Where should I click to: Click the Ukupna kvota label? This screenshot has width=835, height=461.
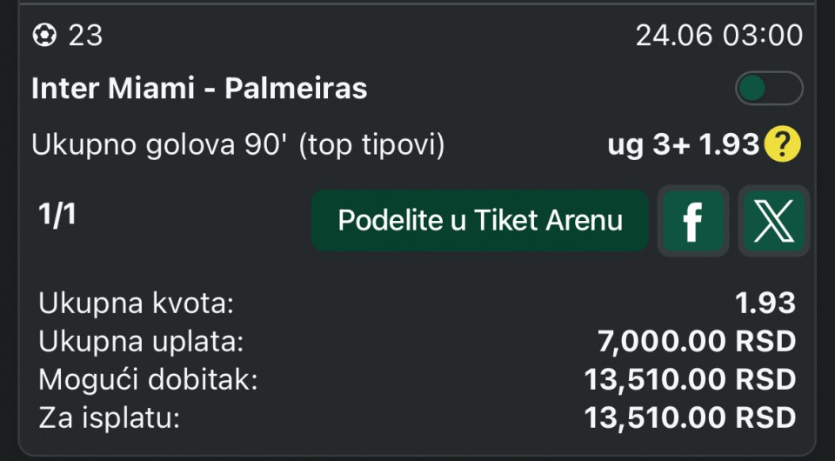[x=137, y=304]
